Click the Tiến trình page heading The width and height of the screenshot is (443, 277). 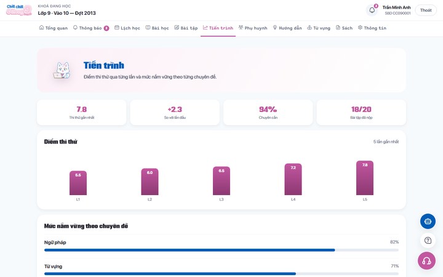(x=104, y=65)
